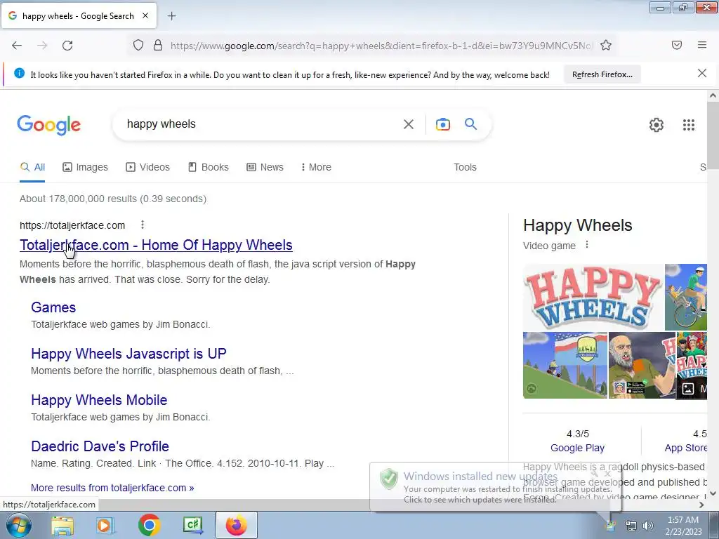
Task: Select the Firefox taskbar button
Action: [x=236, y=525]
